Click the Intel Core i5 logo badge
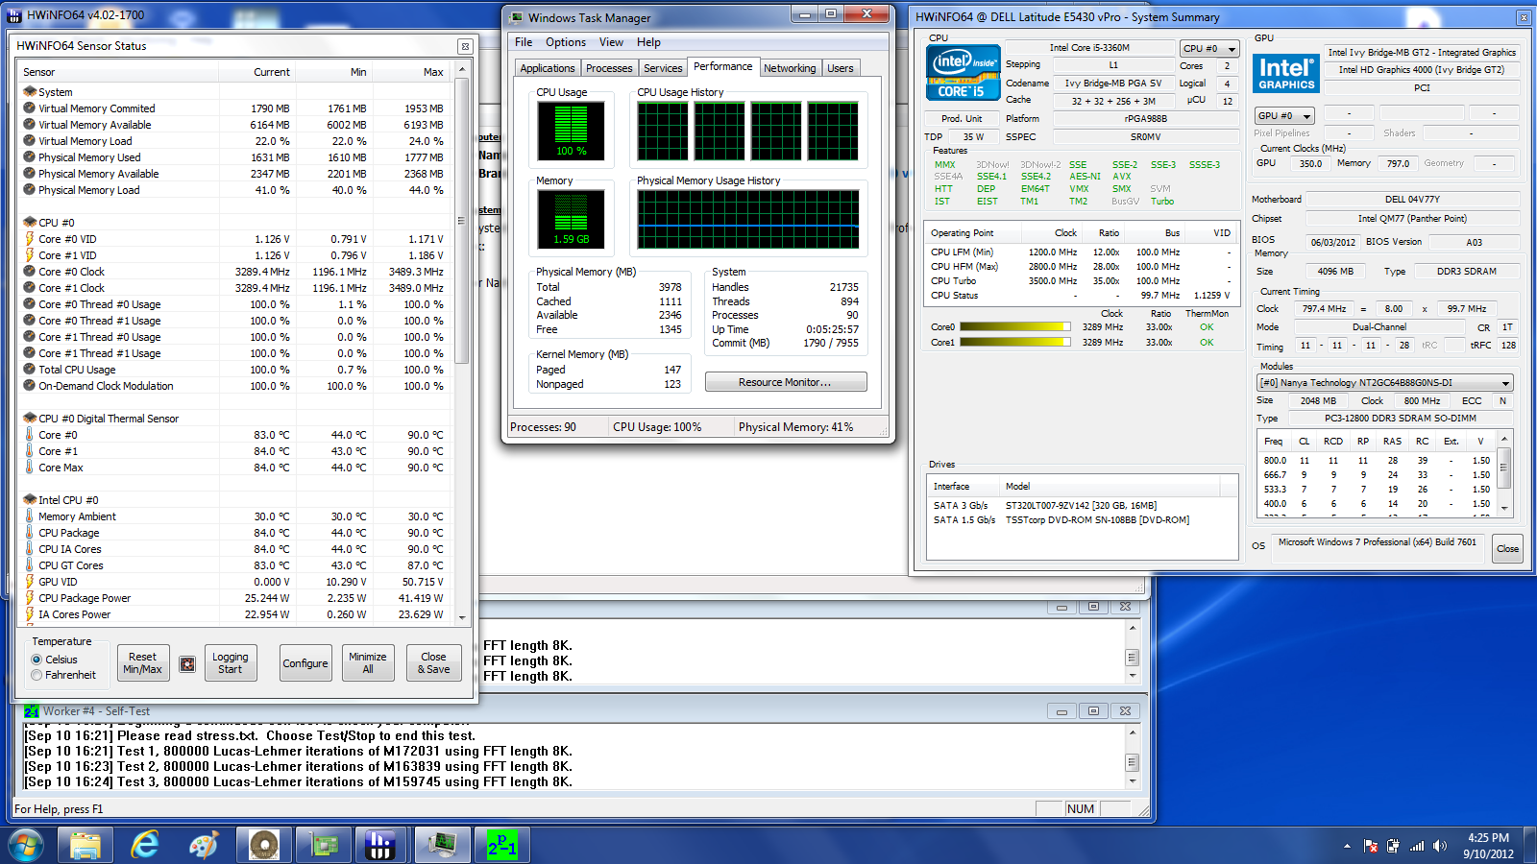This screenshot has height=864, width=1537. coord(963,72)
